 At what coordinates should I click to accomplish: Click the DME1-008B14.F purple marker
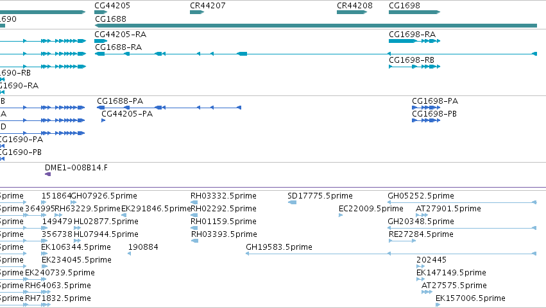48,174
